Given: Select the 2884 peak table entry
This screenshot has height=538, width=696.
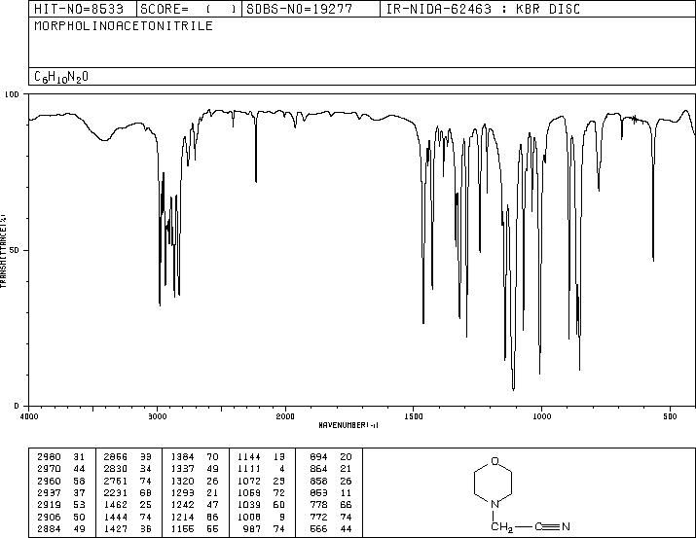Looking at the screenshot, I should [60, 528].
